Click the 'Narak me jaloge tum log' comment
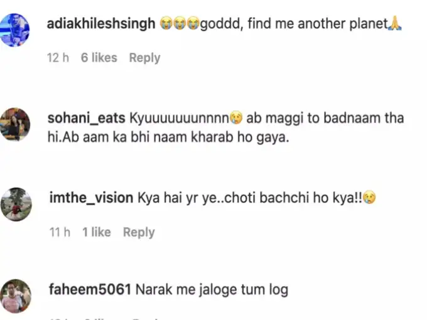 212,290
